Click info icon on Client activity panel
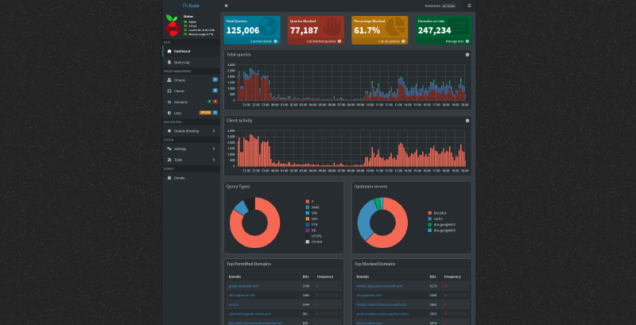 [x=467, y=120]
